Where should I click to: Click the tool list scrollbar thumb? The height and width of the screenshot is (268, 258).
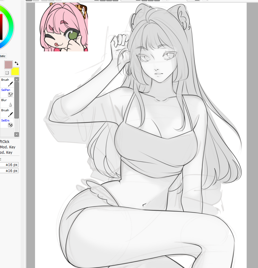[x=16, y=100]
